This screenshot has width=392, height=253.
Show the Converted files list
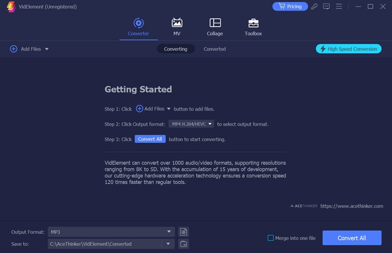(x=215, y=49)
